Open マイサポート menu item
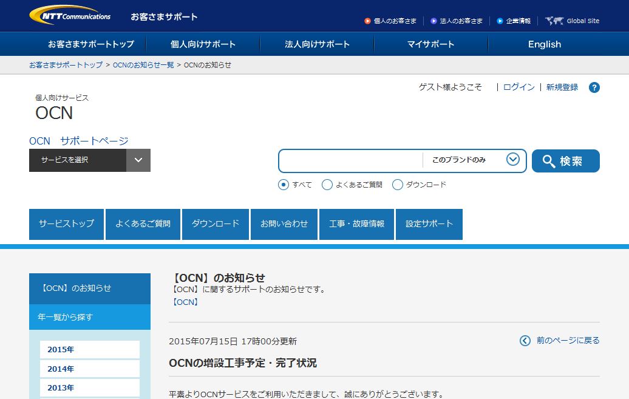The image size is (629, 399). 431,44
